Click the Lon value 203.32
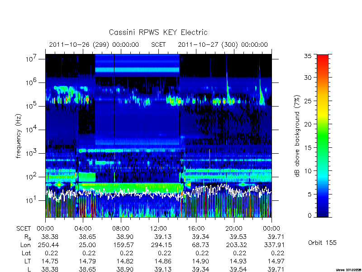 [x=236, y=245]
